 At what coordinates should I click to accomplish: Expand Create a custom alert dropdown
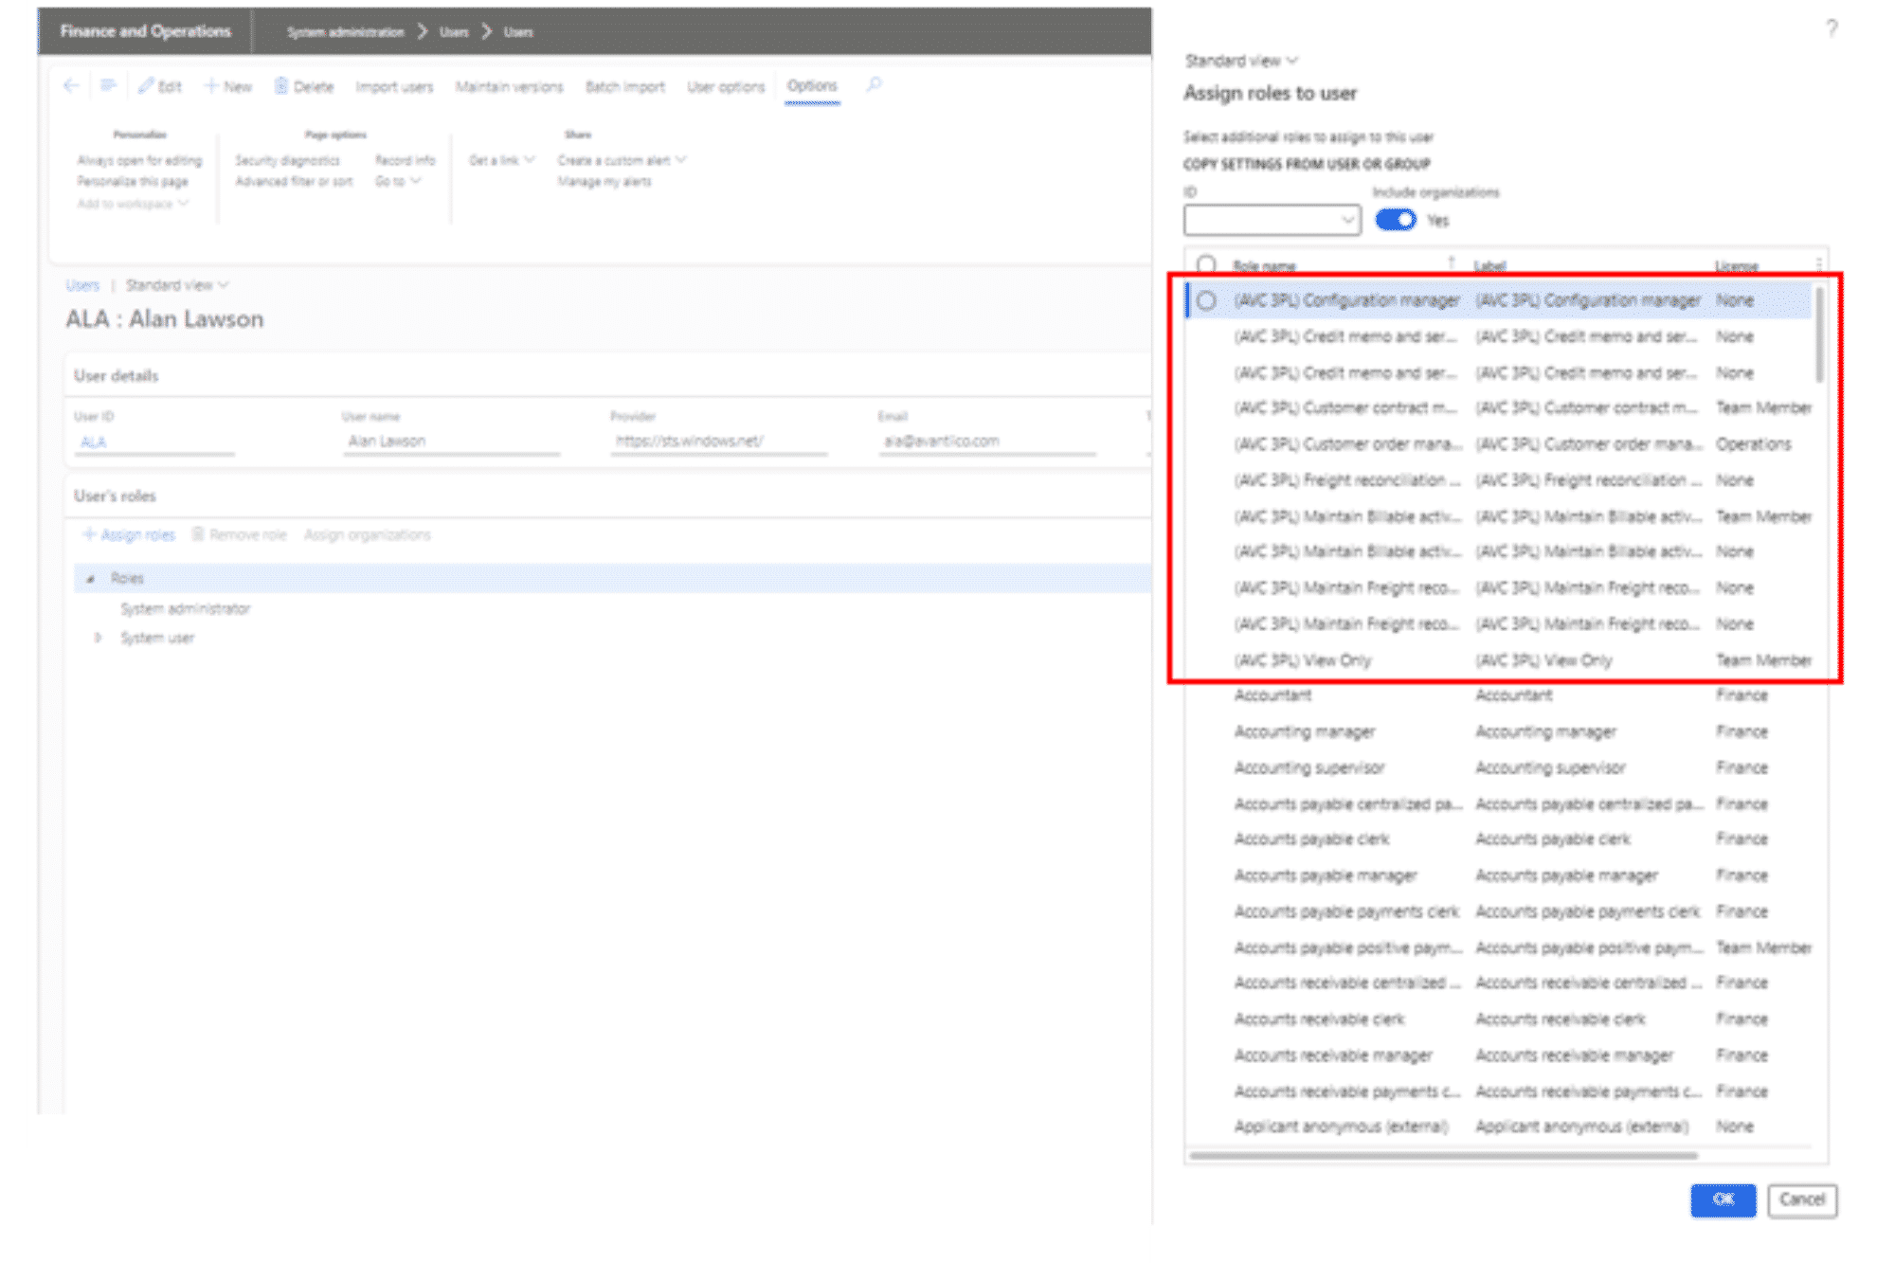coord(622,160)
